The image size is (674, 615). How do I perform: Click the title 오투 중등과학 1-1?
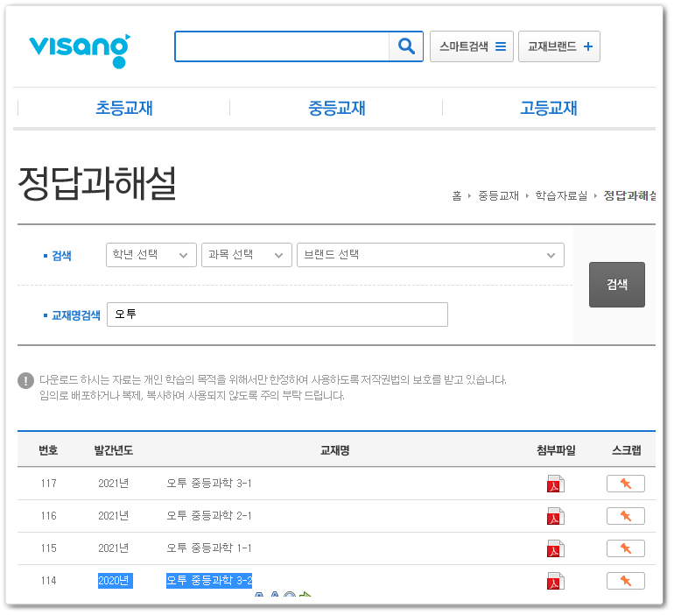click(x=209, y=548)
